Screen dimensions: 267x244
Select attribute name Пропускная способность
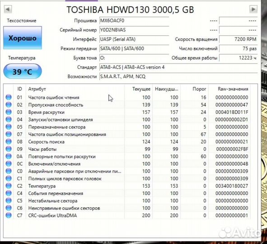[56, 105]
